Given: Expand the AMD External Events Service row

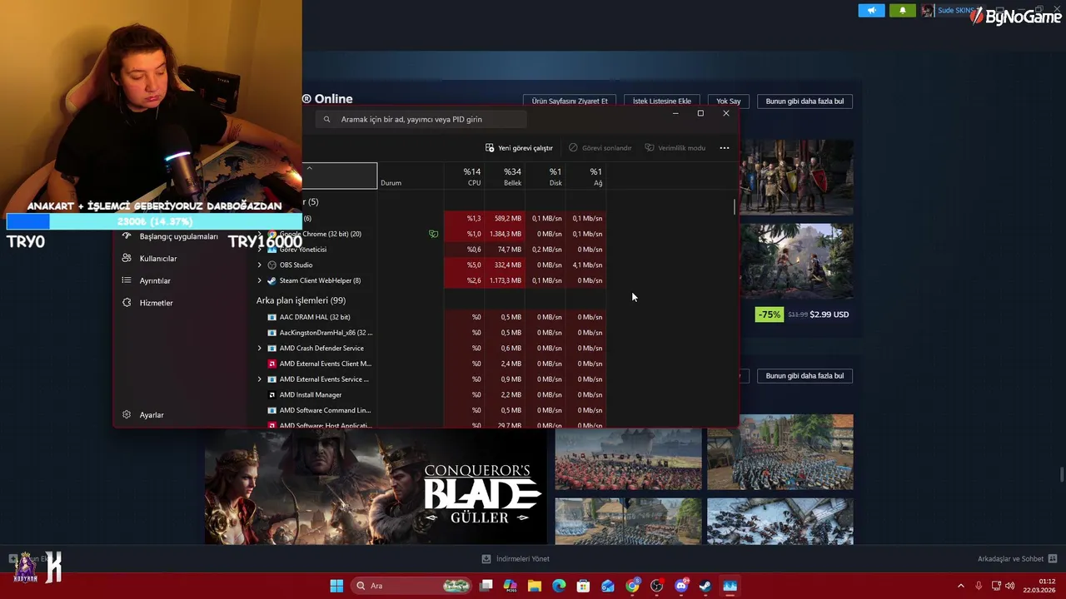Looking at the screenshot, I should [x=259, y=379].
